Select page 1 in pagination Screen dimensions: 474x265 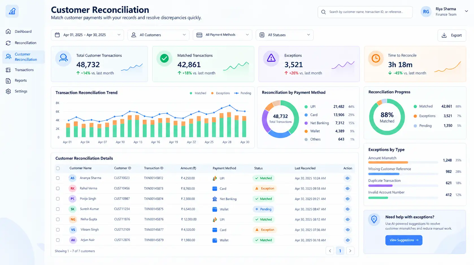coord(340,251)
